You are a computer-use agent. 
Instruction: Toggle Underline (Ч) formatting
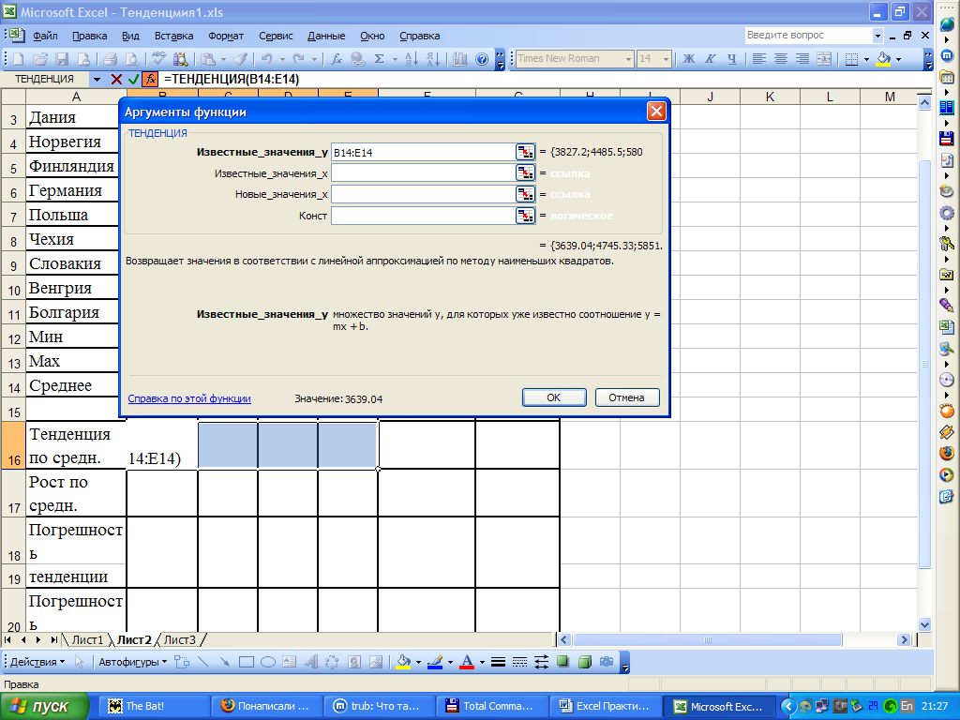click(731, 59)
